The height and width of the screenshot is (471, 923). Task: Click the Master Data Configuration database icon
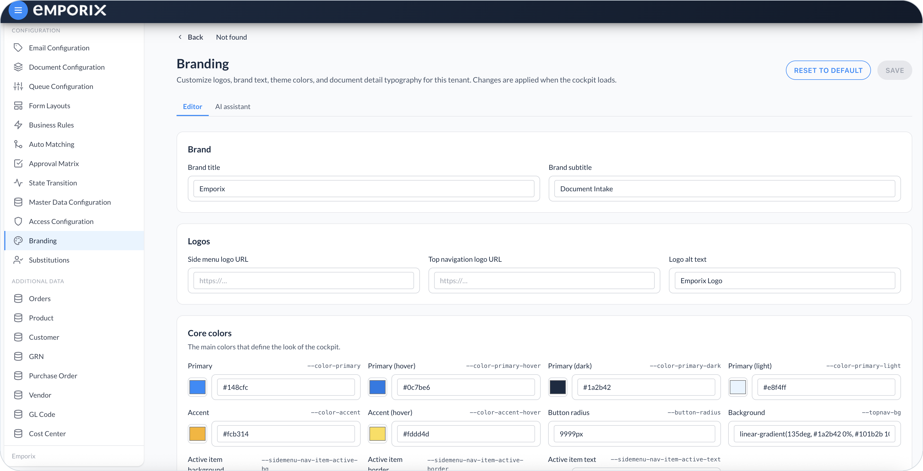[18, 202]
